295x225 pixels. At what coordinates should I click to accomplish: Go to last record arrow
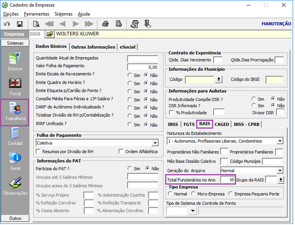coord(89,24)
